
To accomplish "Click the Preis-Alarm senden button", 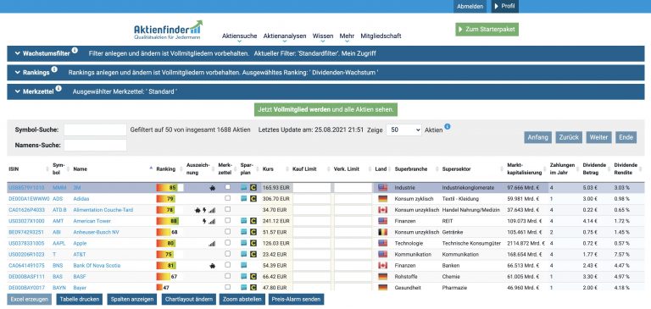I will (296, 300).
